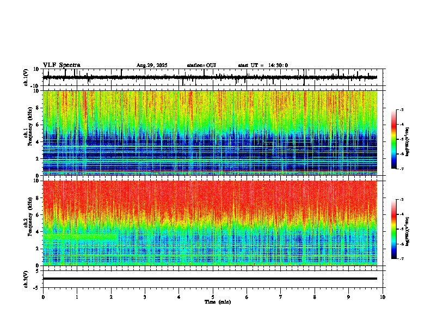
Task: Click the 'ch.3(V)' axis label
Action: [x=26, y=279]
